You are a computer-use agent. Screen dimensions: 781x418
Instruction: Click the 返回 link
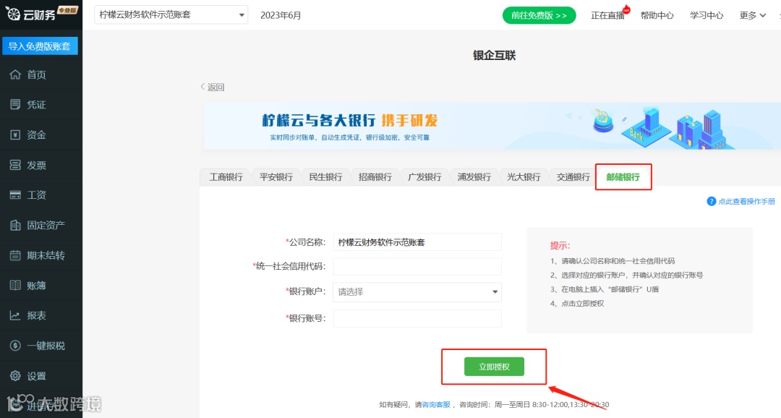(215, 88)
